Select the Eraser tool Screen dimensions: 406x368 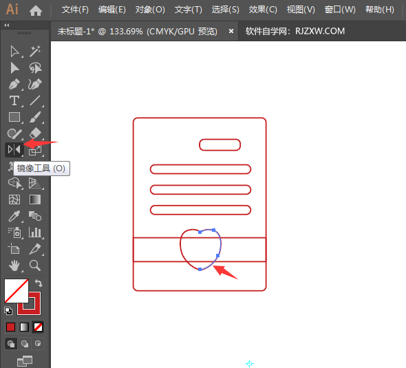pos(35,133)
